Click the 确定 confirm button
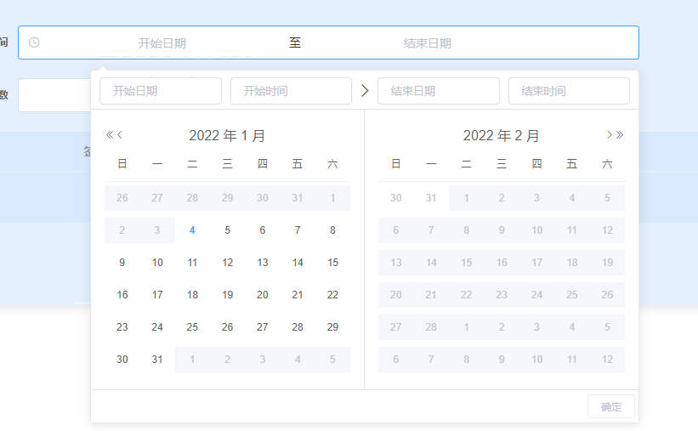This screenshot has width=698, height=431. pyautogui.click(x=611, y=406)
